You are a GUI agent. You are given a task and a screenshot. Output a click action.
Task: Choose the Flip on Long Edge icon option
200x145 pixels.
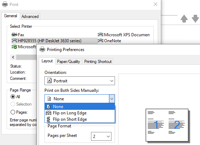click(48, 113)
